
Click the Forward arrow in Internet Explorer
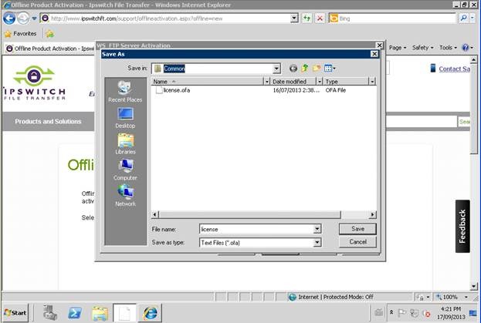[23, 19]
